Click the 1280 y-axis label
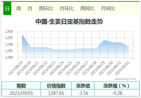 point(9,57)
